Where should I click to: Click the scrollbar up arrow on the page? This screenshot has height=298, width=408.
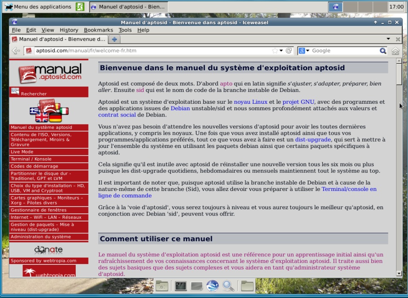tap(399, 61)
